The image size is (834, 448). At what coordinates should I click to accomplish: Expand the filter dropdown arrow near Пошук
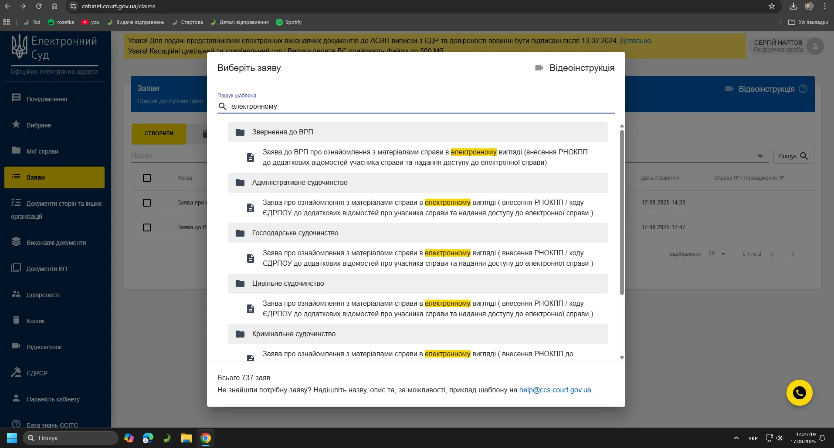[760, 156]
